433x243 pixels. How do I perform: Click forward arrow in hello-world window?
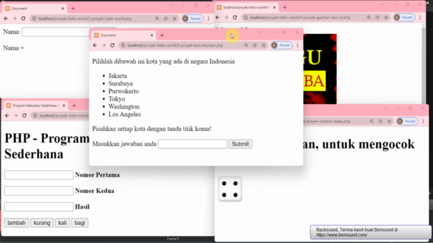click(15, 18)
